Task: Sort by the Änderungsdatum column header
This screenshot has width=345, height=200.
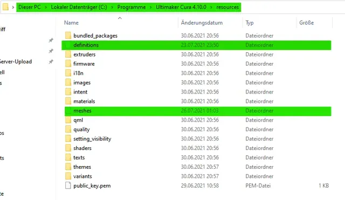Action: click(x=202, y=23)
